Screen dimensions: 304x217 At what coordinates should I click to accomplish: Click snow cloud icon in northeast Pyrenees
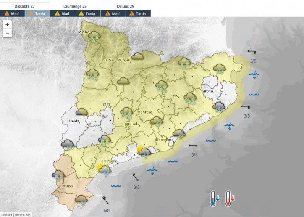pos(184,63)
